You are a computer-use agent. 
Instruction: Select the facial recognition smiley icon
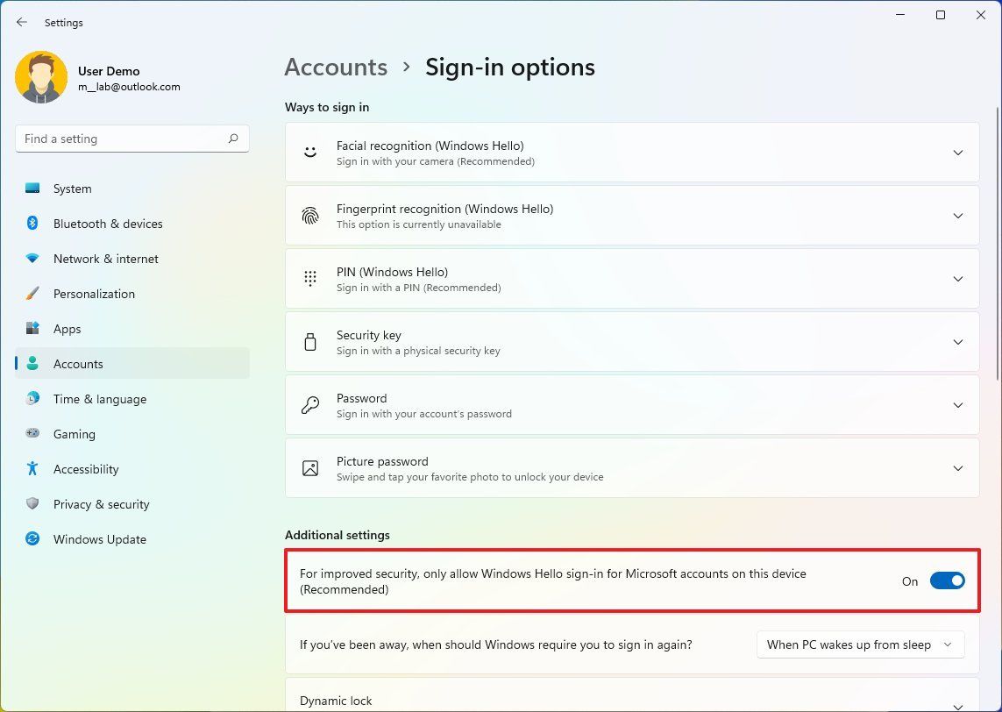click(x=310, y=152)
